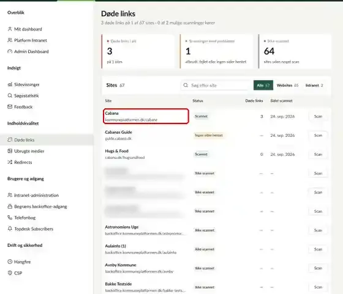Open the Cabanas Guide site row

[x=216, y=135]
